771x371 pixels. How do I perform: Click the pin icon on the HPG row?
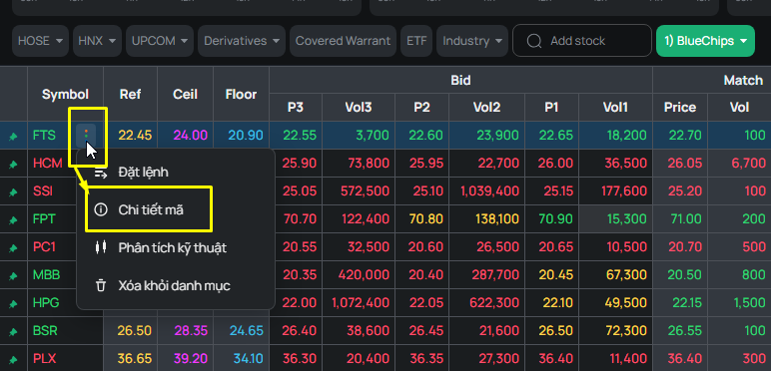click(x=13, y=304)
